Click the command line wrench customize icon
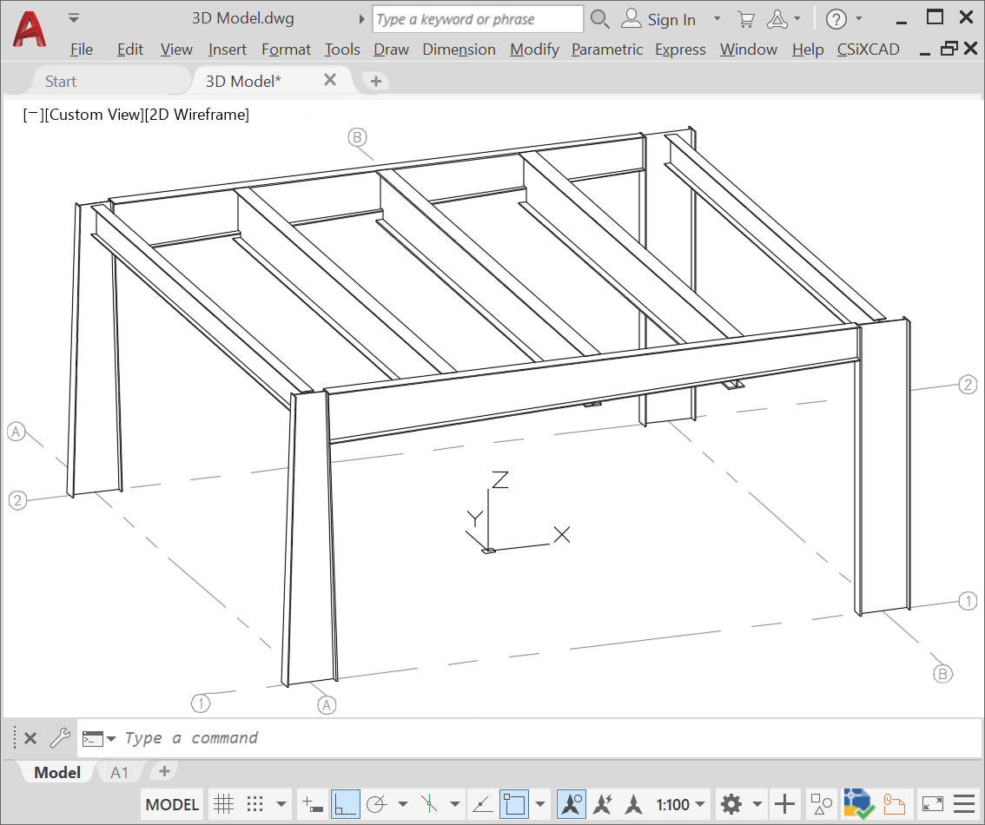Screen dimensions: 985x825 (x=59, y=738)
